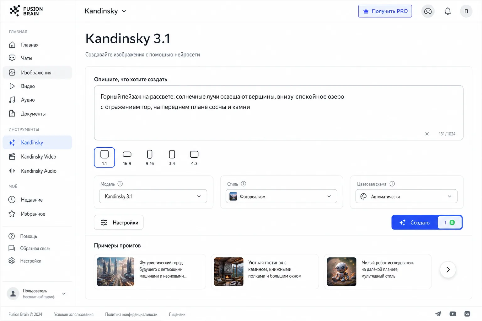Click the Пользователь avatar in sidebar
Image resolution: width=482 pixels, height=321 pixels.
click(13, 294)
